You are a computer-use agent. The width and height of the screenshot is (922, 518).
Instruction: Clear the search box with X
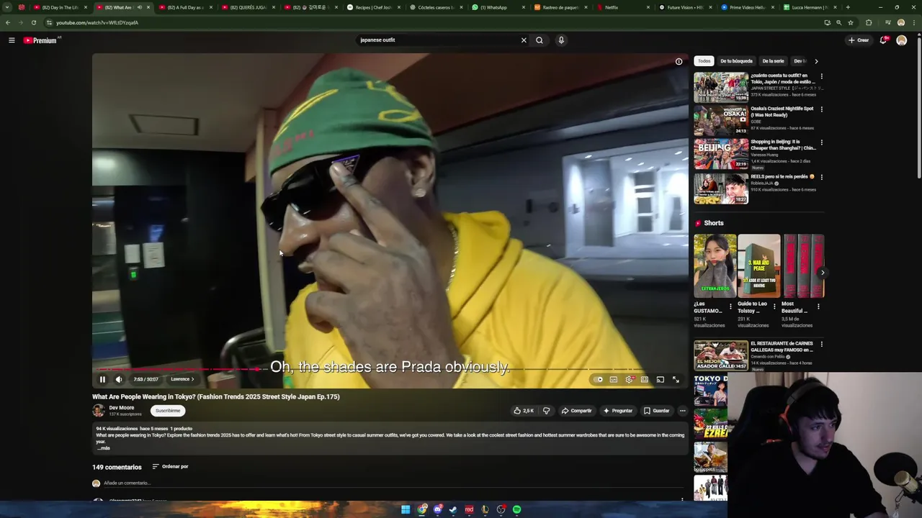click(x=524, y=40)
